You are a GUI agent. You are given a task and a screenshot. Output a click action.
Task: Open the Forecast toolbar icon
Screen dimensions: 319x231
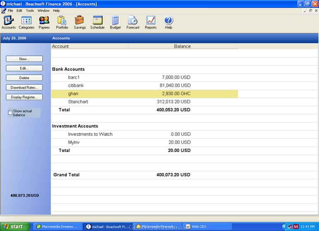tap(133, 22)
